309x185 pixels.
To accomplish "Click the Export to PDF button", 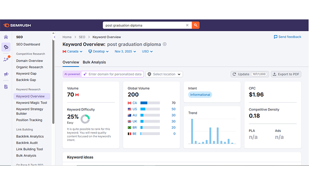I will click(286, 74).
